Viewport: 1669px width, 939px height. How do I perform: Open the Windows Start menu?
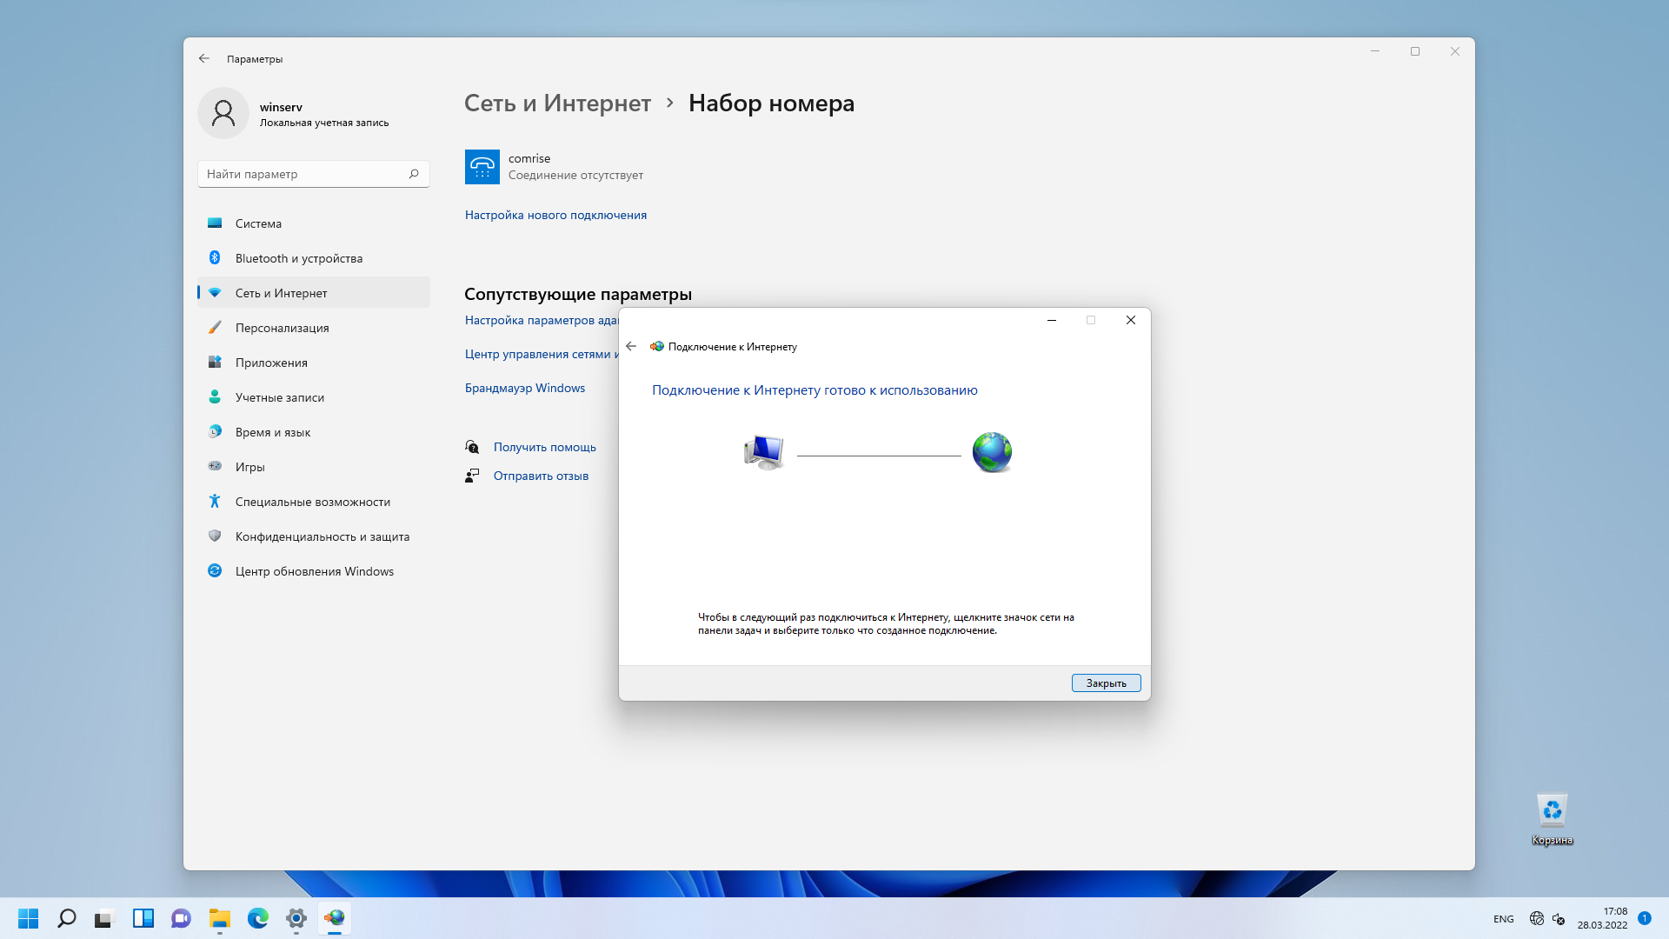coord(28,918)
